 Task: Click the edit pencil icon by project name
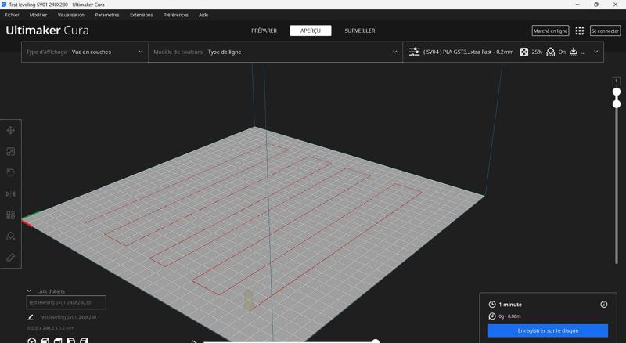tap(31, 317)
